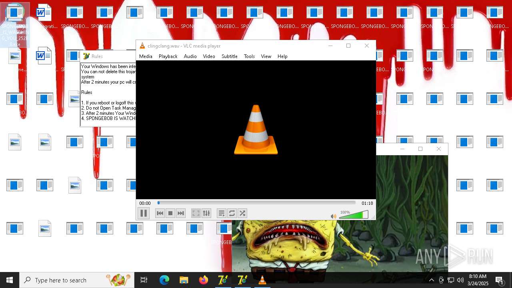Select the second Word document desktop icon

point(44,56)
